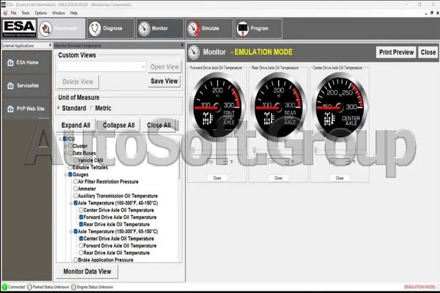440x293 pixels.
Task: Pin the External Applications panel
Action: [50, 45]
